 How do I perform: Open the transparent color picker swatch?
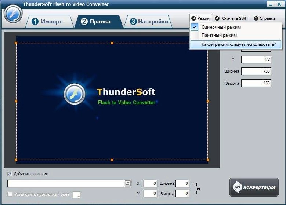click(76, 195)
